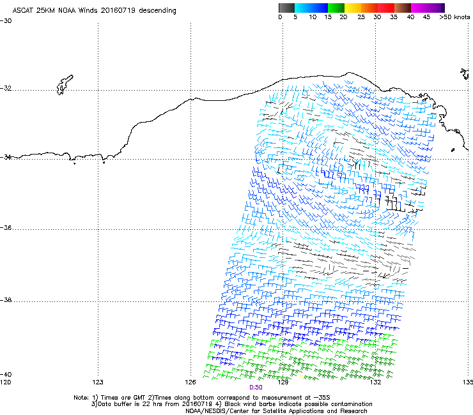Image resolution: width=473 pixels, height=415 pixels.
Task: Click the latitude label '-30'
Action: click(6, 21)
